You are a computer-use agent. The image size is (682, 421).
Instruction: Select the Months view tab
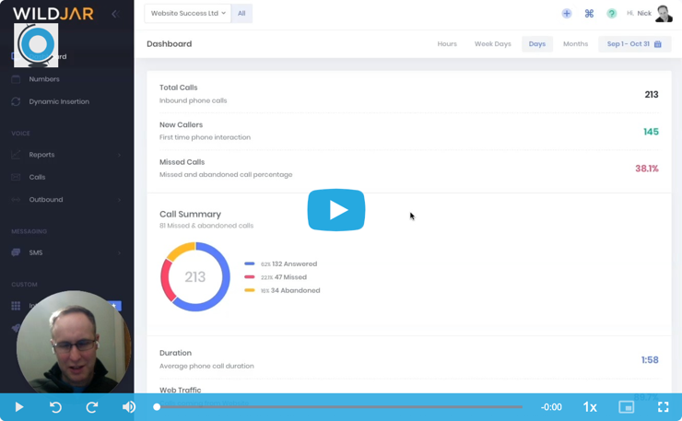575,44
